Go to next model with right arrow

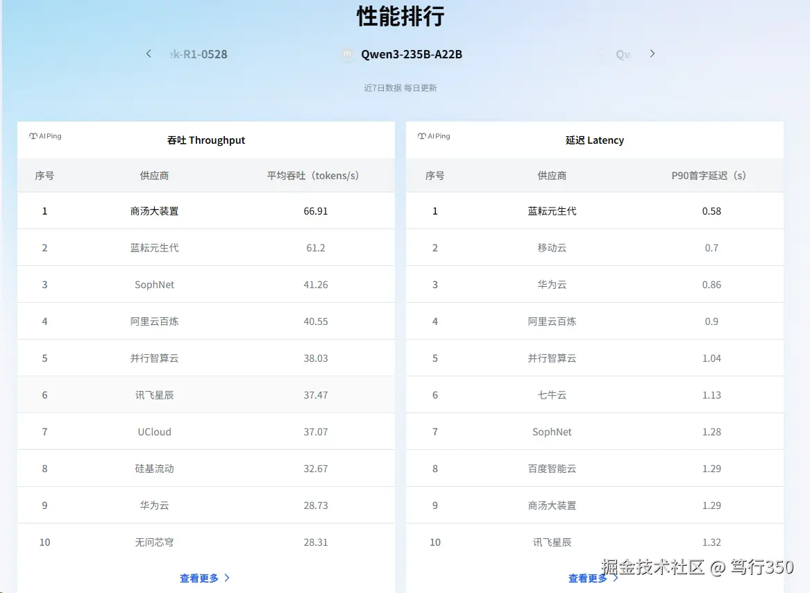point(652,53)
